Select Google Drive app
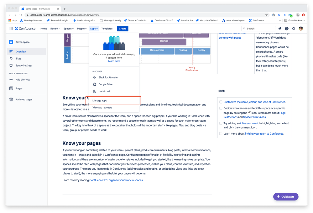 tap(114, 84)
